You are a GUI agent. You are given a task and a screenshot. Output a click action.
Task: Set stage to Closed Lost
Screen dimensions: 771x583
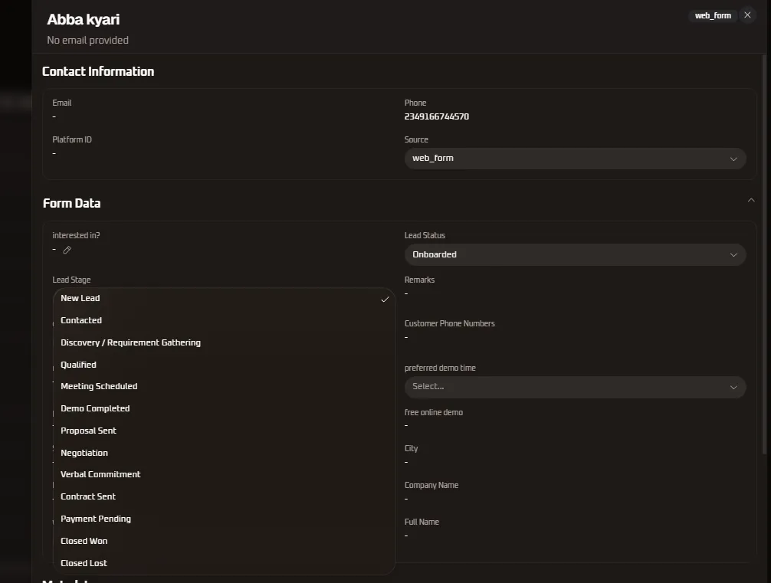point(225,563)
